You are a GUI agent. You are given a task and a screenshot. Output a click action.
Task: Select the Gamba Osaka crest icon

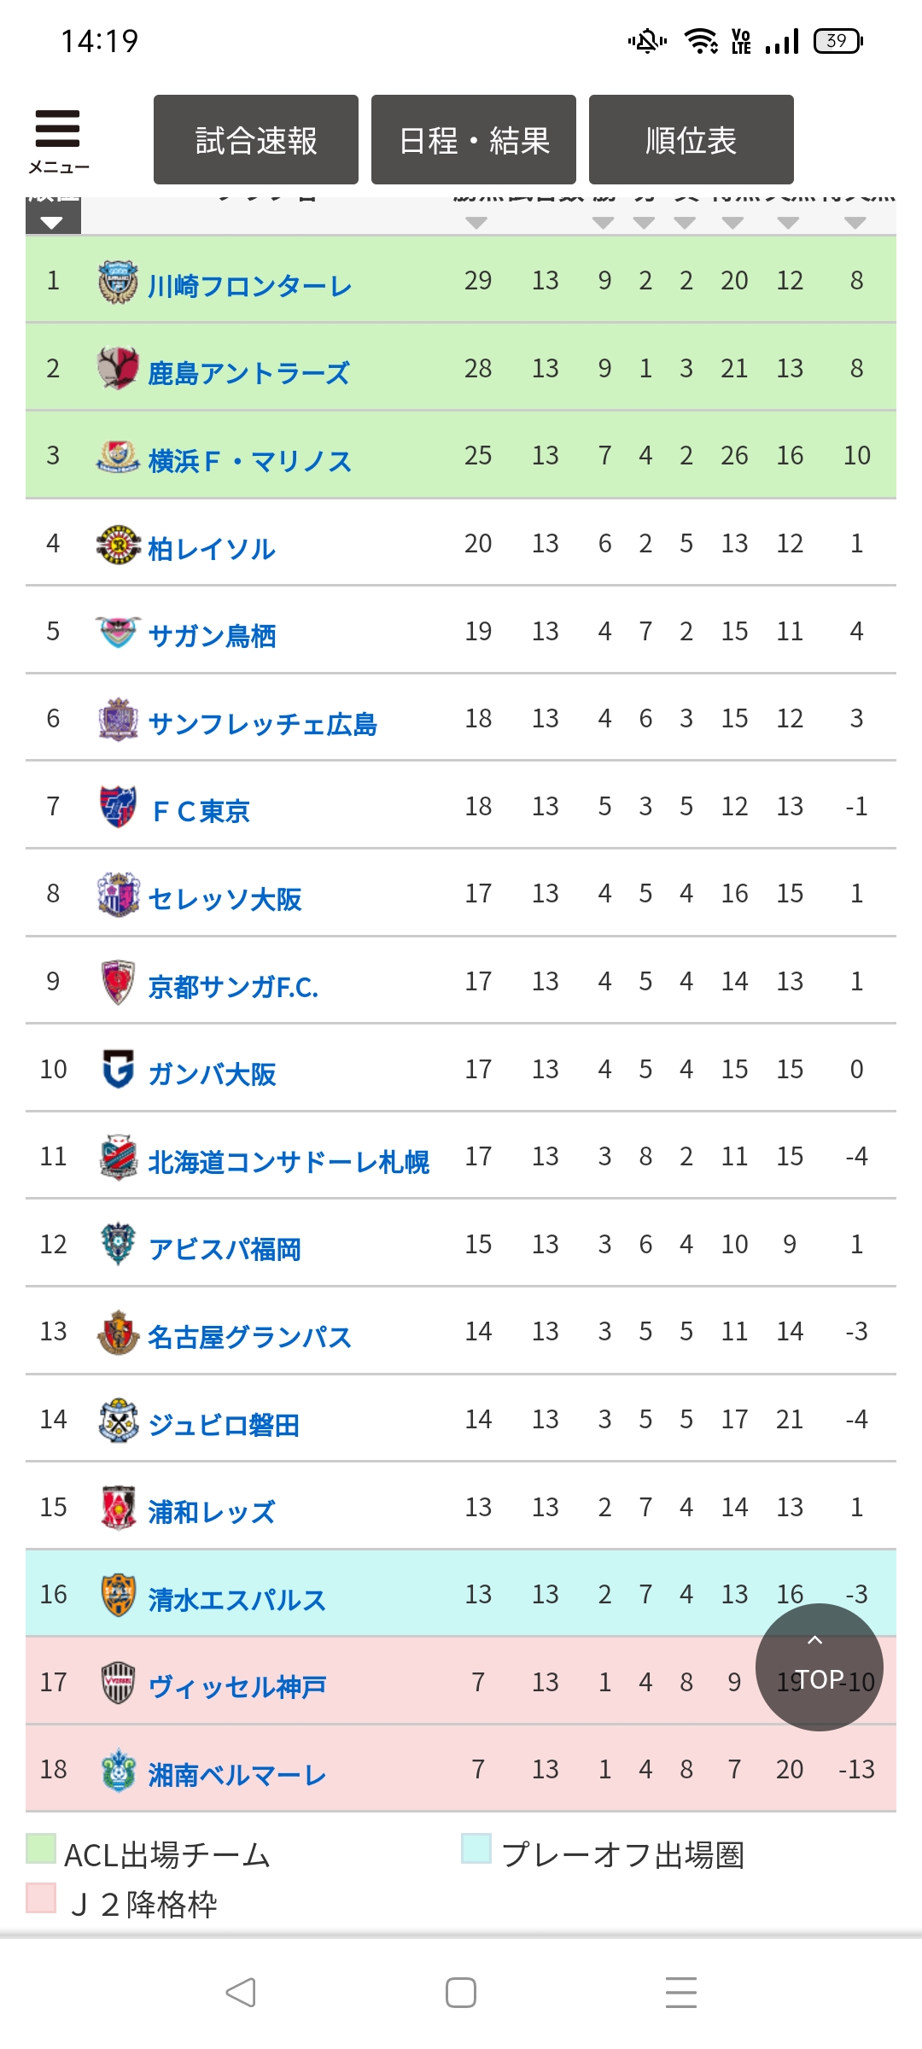118,1070
